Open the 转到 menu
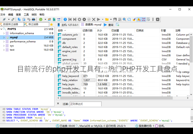Image resolution: width=193 pixels, height=134 pixels. [x=34, y=15]
